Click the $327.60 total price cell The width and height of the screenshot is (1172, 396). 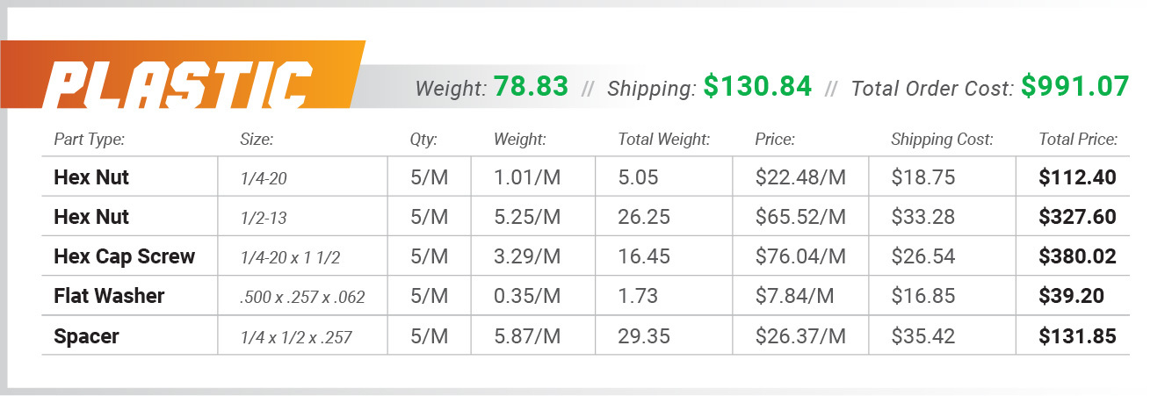(1077, 218)
